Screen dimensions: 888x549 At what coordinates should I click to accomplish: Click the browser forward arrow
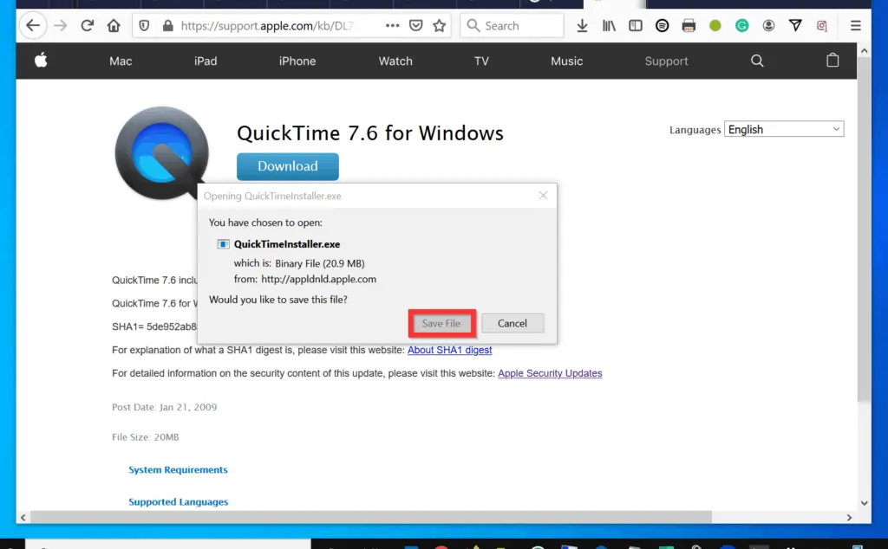click(x=60, y=25)
